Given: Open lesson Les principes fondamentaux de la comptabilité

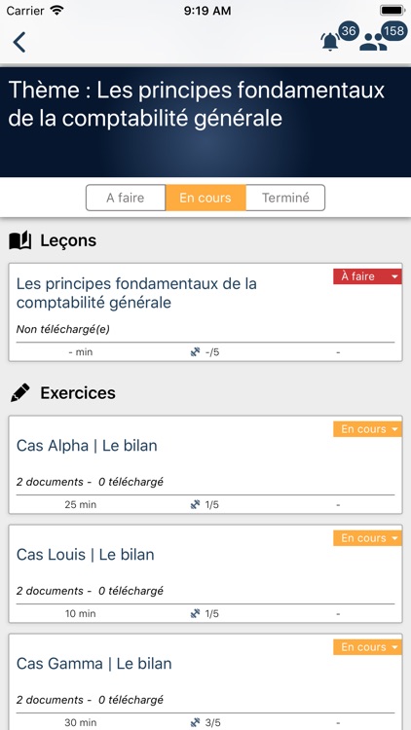Looking at the screenshot, I should (x=136, y=293).
